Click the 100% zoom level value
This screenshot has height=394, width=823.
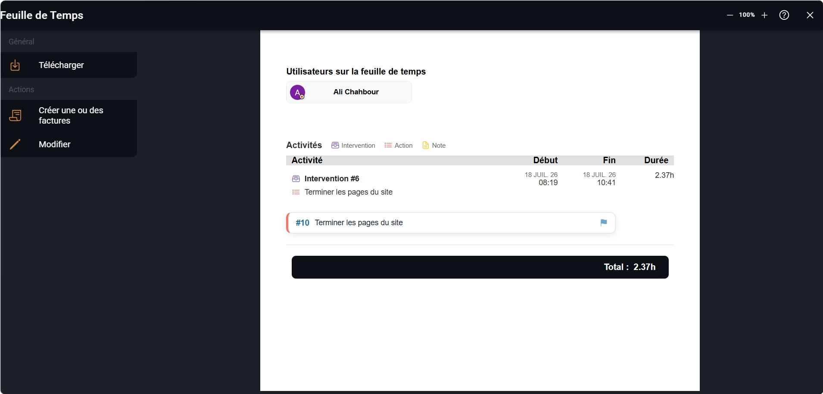[x=747, y=15]
